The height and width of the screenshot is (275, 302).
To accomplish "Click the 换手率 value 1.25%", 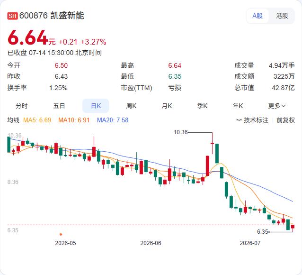I will (x=58, y=88).
